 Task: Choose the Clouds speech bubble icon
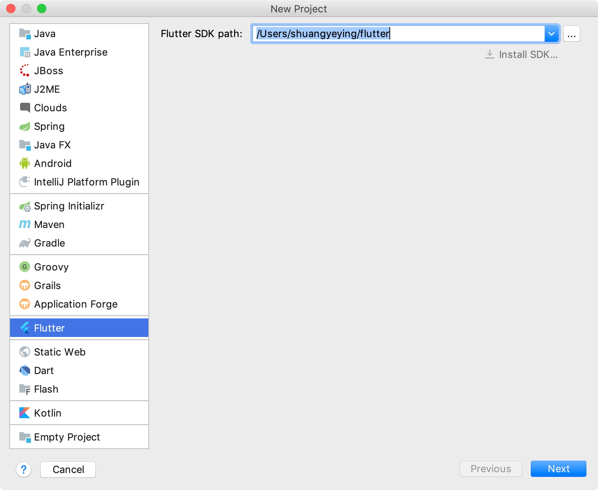(x=25, y=108)
